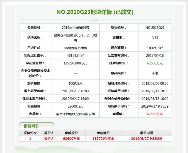188x153 pixels.
Task: Click bid deadline 2019/06/17 18:00
Action: (155, 91)
